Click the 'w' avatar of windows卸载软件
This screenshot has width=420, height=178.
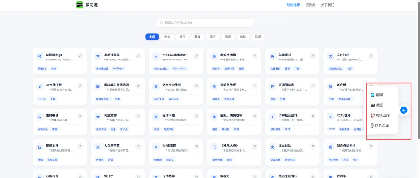tap(156, 56)
